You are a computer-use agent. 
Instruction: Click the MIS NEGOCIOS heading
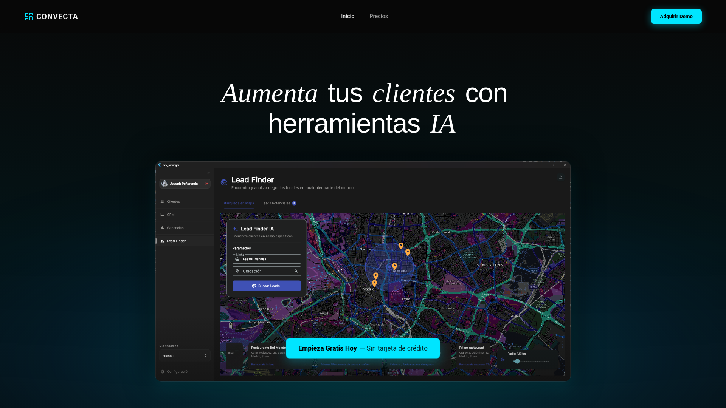click(x=169, y=346)
